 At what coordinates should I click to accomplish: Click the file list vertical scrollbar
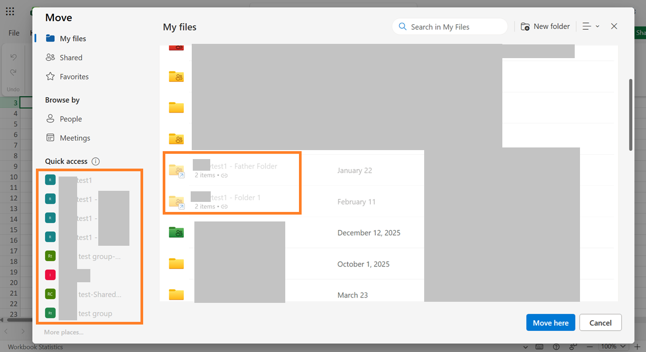[x=630, y=115]
